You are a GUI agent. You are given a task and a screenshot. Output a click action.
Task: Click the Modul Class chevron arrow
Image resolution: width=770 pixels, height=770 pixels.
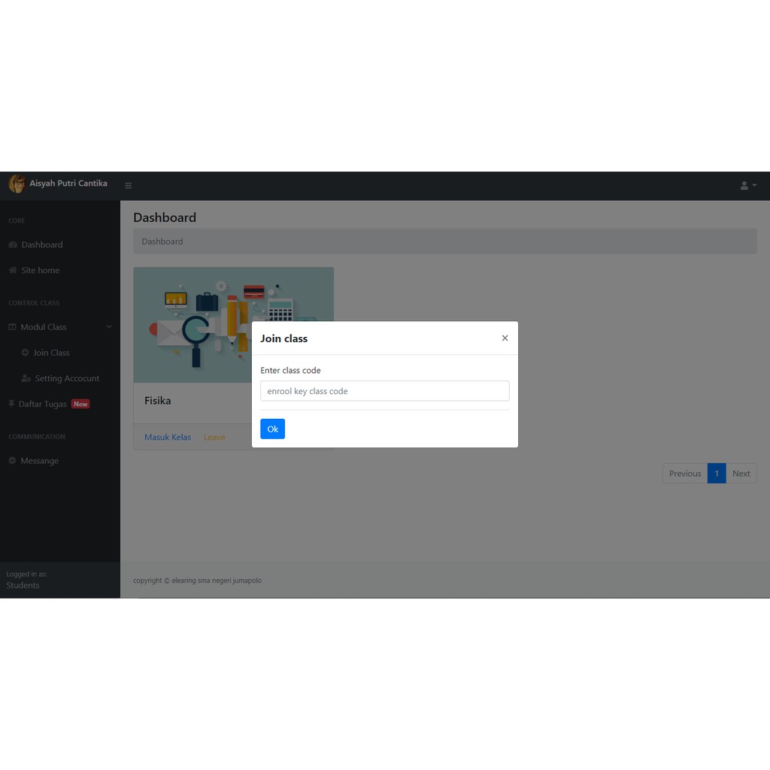pyautogui.click(x=109, y=326)
